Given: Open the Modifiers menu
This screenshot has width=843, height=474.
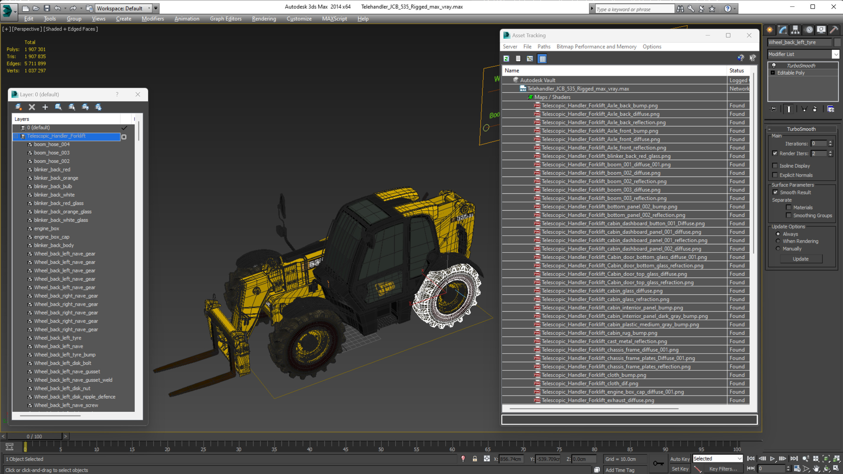Looking at the screenshot, I should [152, 19].
